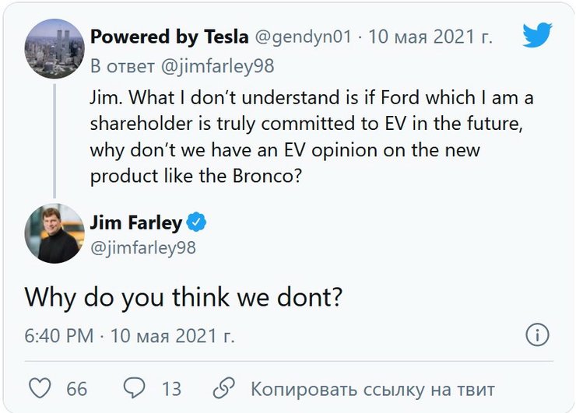Open Powered by Tesla avatar image
This screenshot has width=576, height=413.
tap(54, 47)
